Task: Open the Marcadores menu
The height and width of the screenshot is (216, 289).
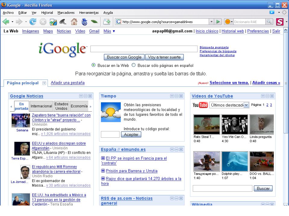Action: pos(66,13)
